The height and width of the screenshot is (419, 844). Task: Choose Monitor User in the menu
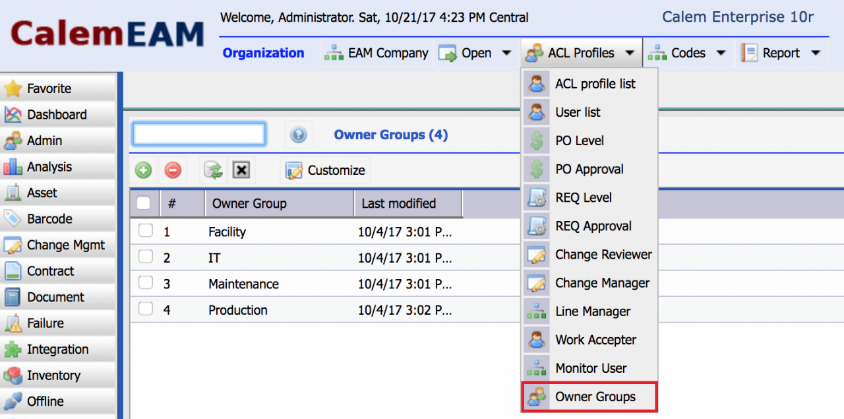click(x=589, y=368)
